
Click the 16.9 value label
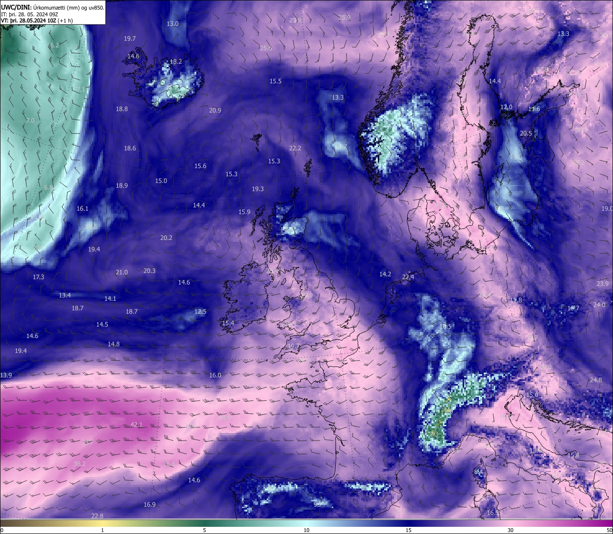pyautogui.click(x=149, y=504)
